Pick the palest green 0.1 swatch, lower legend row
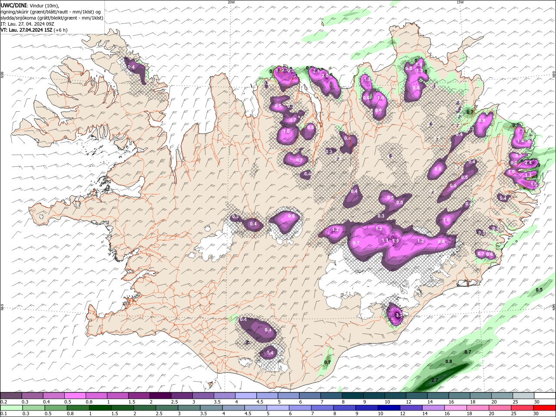556x417 pixels. coord(11,408)
